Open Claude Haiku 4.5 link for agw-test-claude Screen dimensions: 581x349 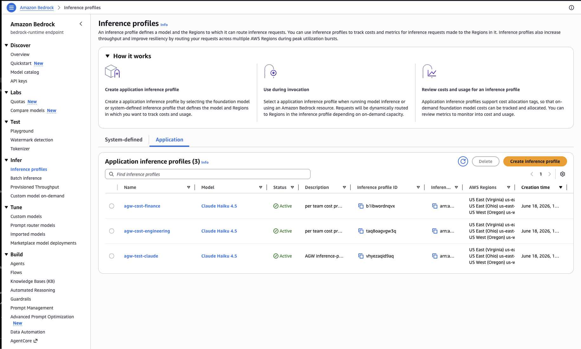pyautogui.click(x=219, y=256)
